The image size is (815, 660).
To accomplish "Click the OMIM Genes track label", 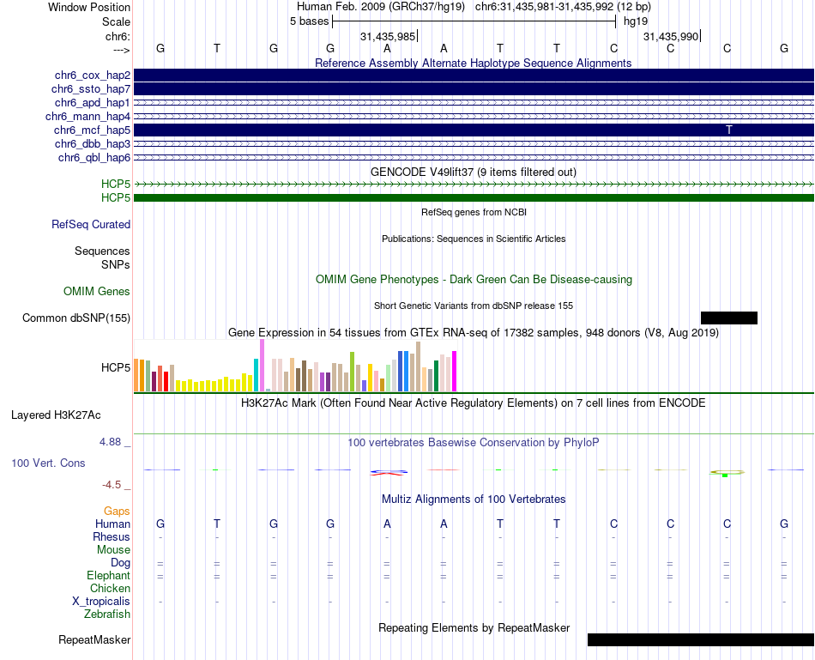I will point(97,291).
